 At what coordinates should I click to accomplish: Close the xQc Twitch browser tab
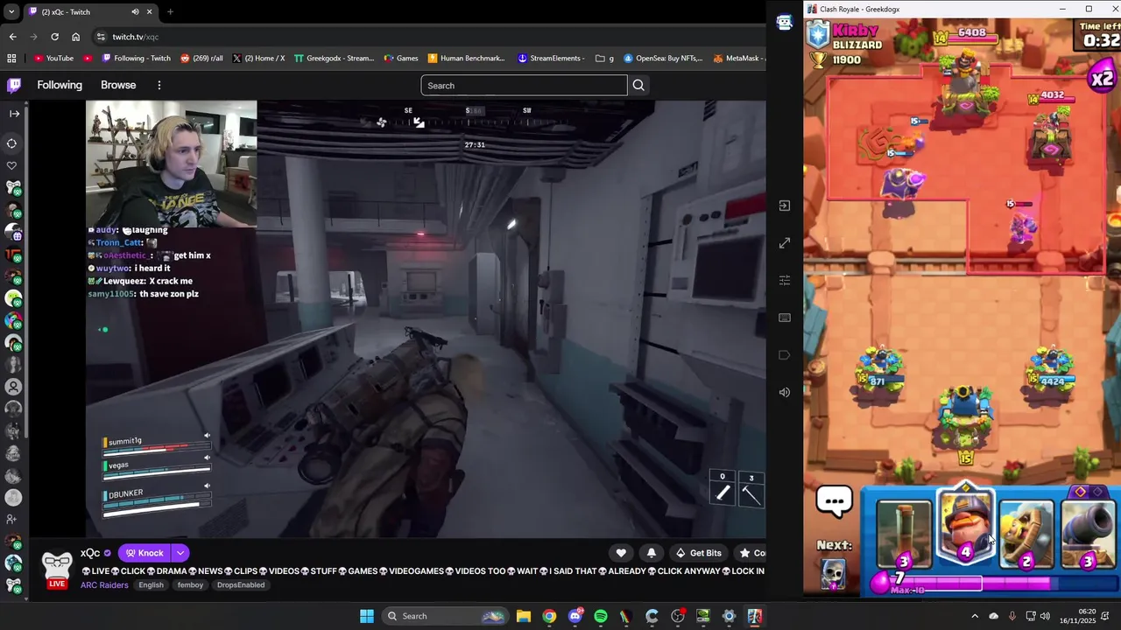(x=150, y=12)
